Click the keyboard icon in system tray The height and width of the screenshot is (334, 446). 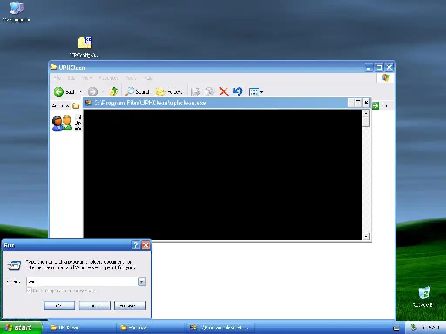coord(396,328)
